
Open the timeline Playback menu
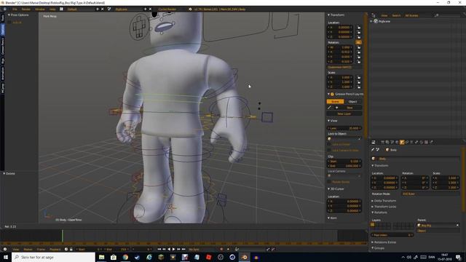tap(55, 249)
